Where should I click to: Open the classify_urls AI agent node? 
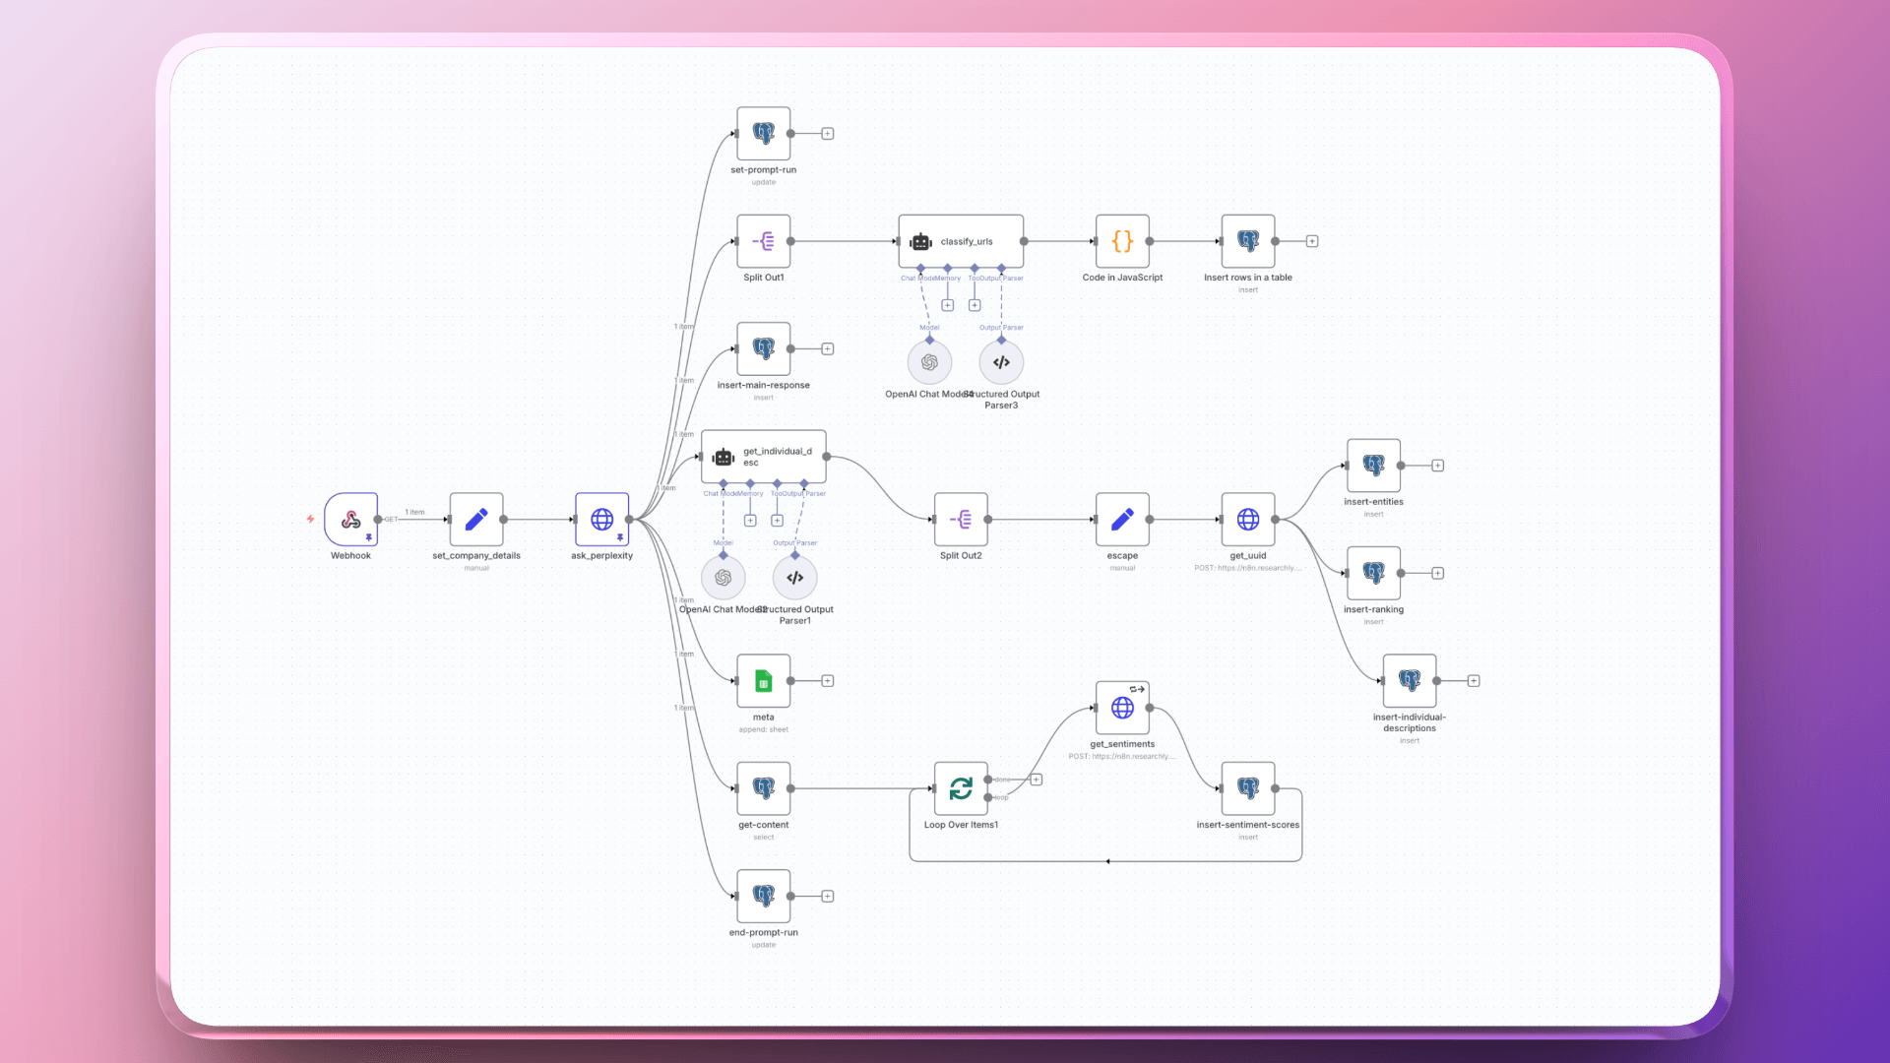click(960, 241)
